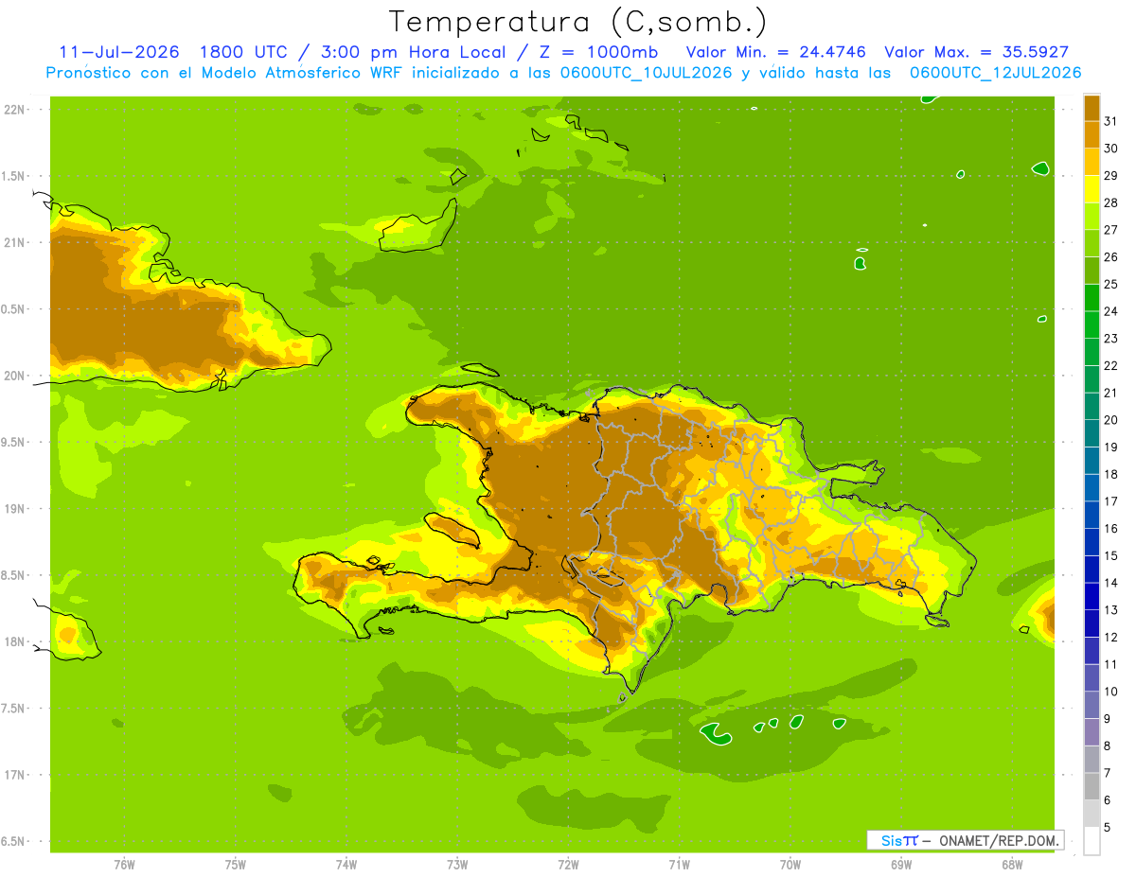Click the '20N' latitude label

coord(16,376)
